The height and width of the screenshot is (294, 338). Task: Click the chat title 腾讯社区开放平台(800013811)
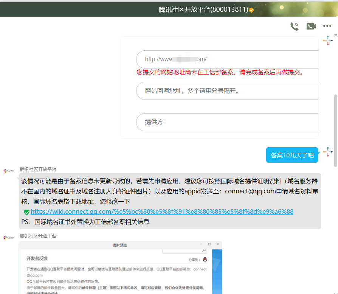point(203,10)
